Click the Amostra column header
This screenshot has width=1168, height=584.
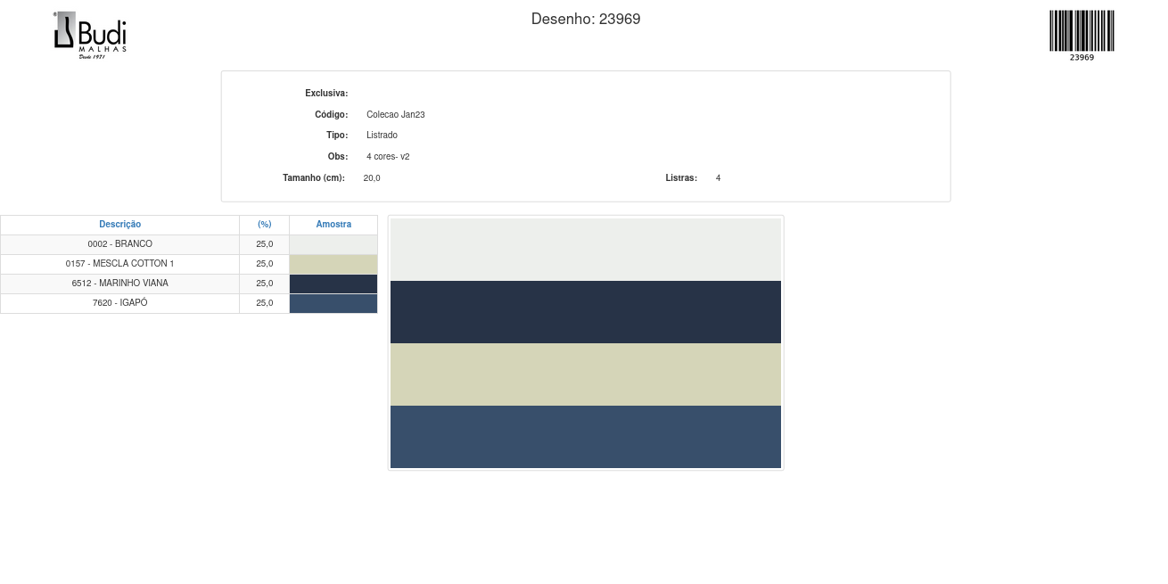point(333,225)
